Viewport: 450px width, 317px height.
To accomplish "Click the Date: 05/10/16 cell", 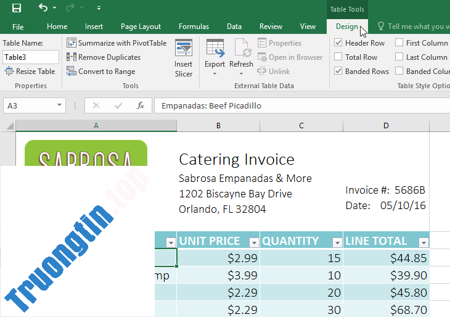I will click(385, 205).
